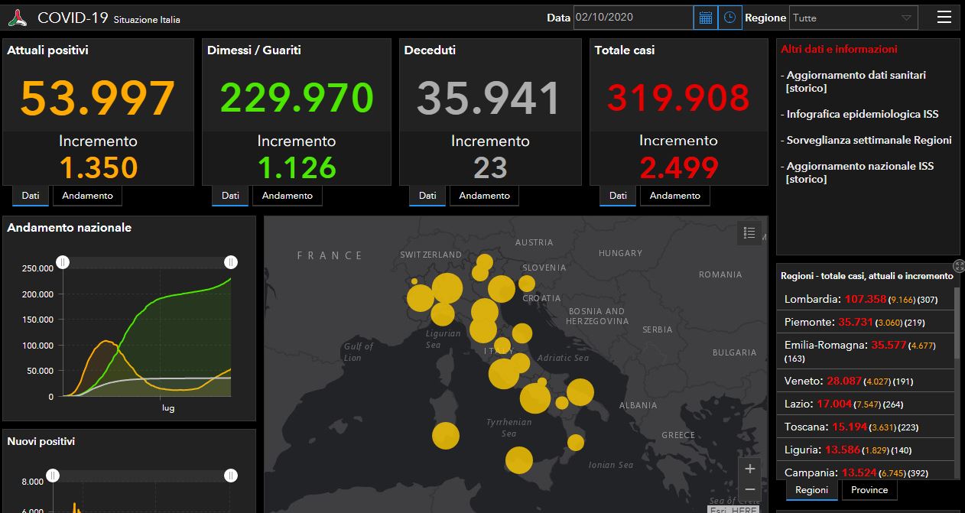This screenshot has width=965, height=513.
Task: Click the Sicily bubble on the map
Action: (x=518, y=460)
